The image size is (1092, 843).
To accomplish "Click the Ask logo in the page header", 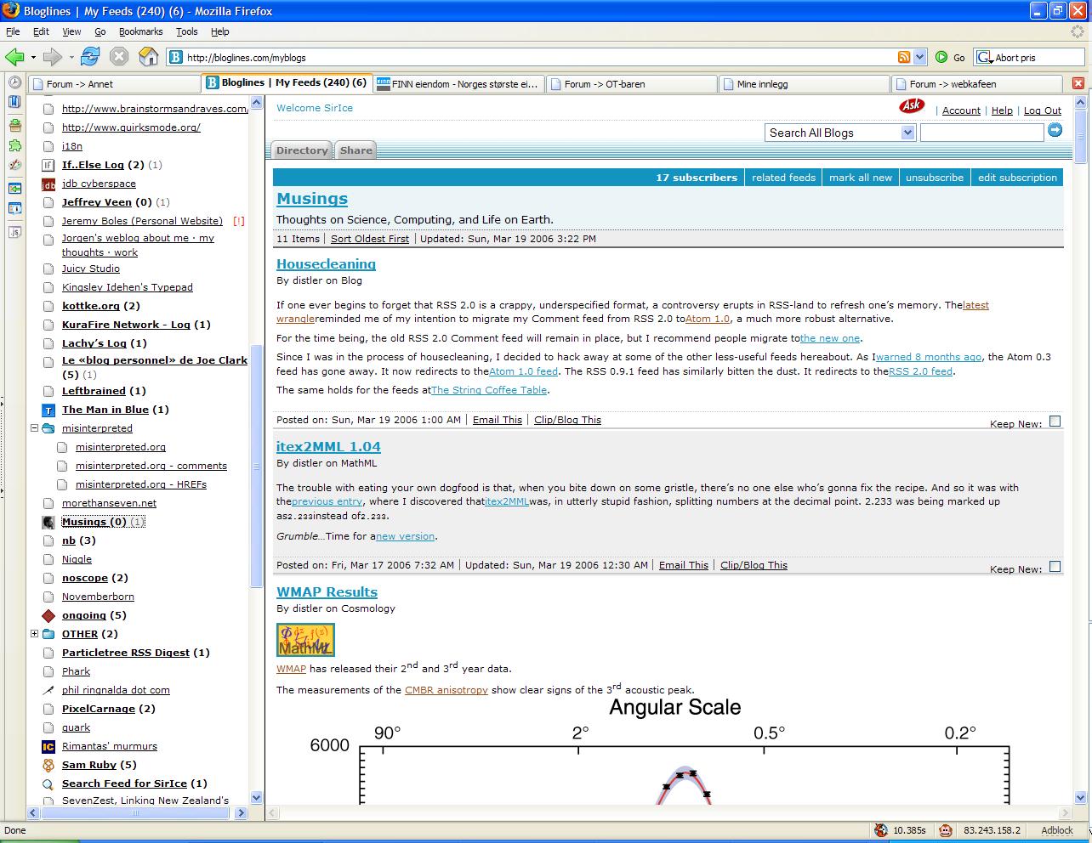I will coord(912,106).
